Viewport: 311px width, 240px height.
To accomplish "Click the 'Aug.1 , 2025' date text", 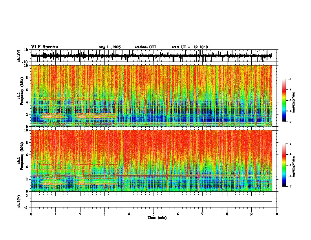I will coord(110,47).
